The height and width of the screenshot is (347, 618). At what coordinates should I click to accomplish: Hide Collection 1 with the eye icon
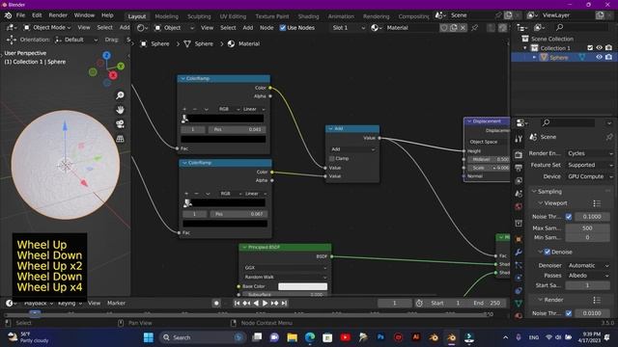click(x=599, y=48)
